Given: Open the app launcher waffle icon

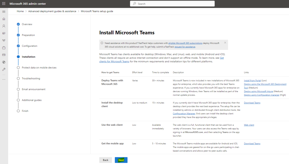Looking at the screenshot, I should [4, 4].
